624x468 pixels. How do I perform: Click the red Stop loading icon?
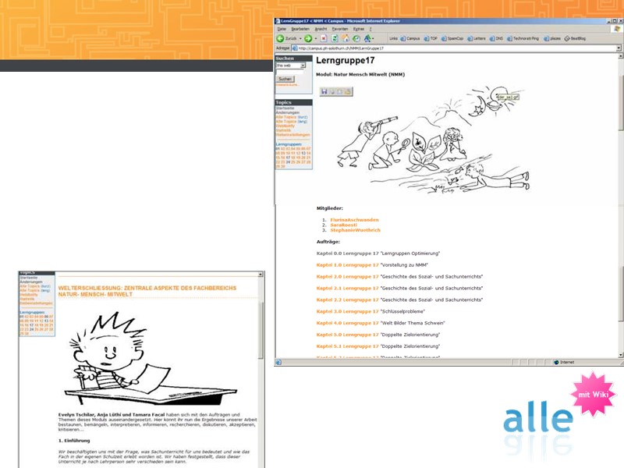[x=324, y=38]
